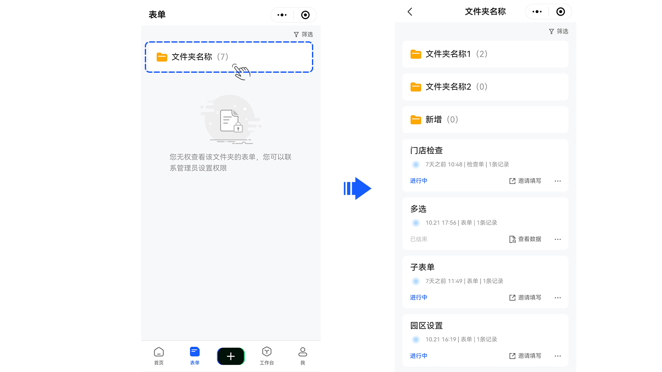Open 查看数据 for the 多选 form
Screen dimensions: 662x372
pos(525,239)
